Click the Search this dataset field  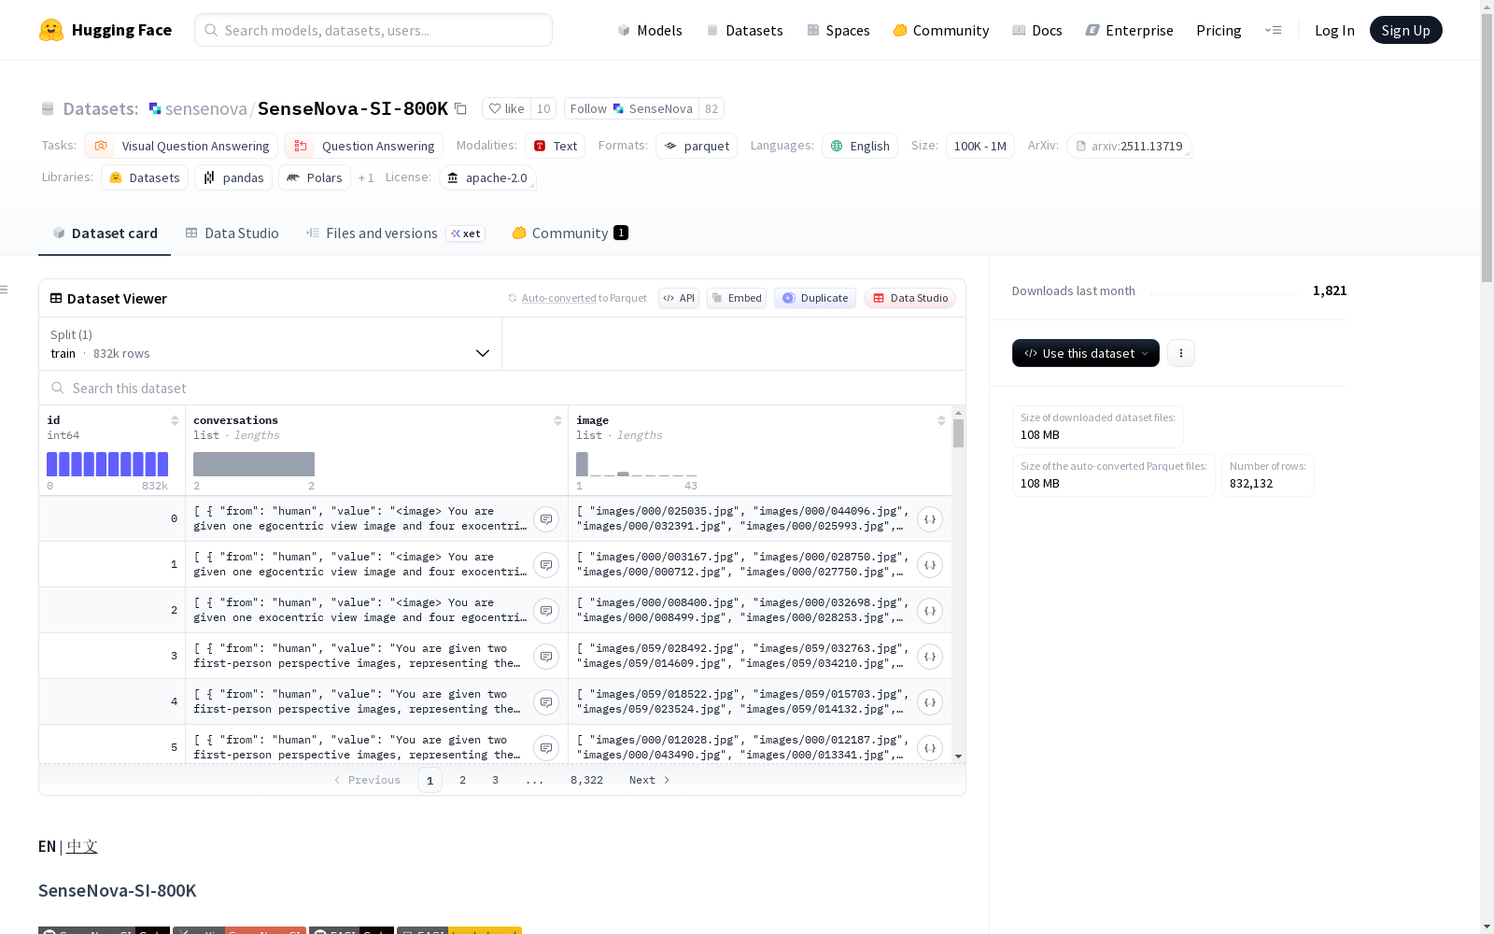[x=502, y=388]
